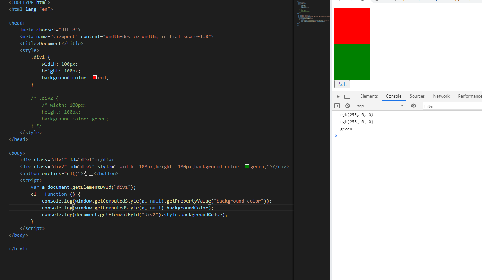Open the Performance panel
Screen dimensions: 482x280
470,96
